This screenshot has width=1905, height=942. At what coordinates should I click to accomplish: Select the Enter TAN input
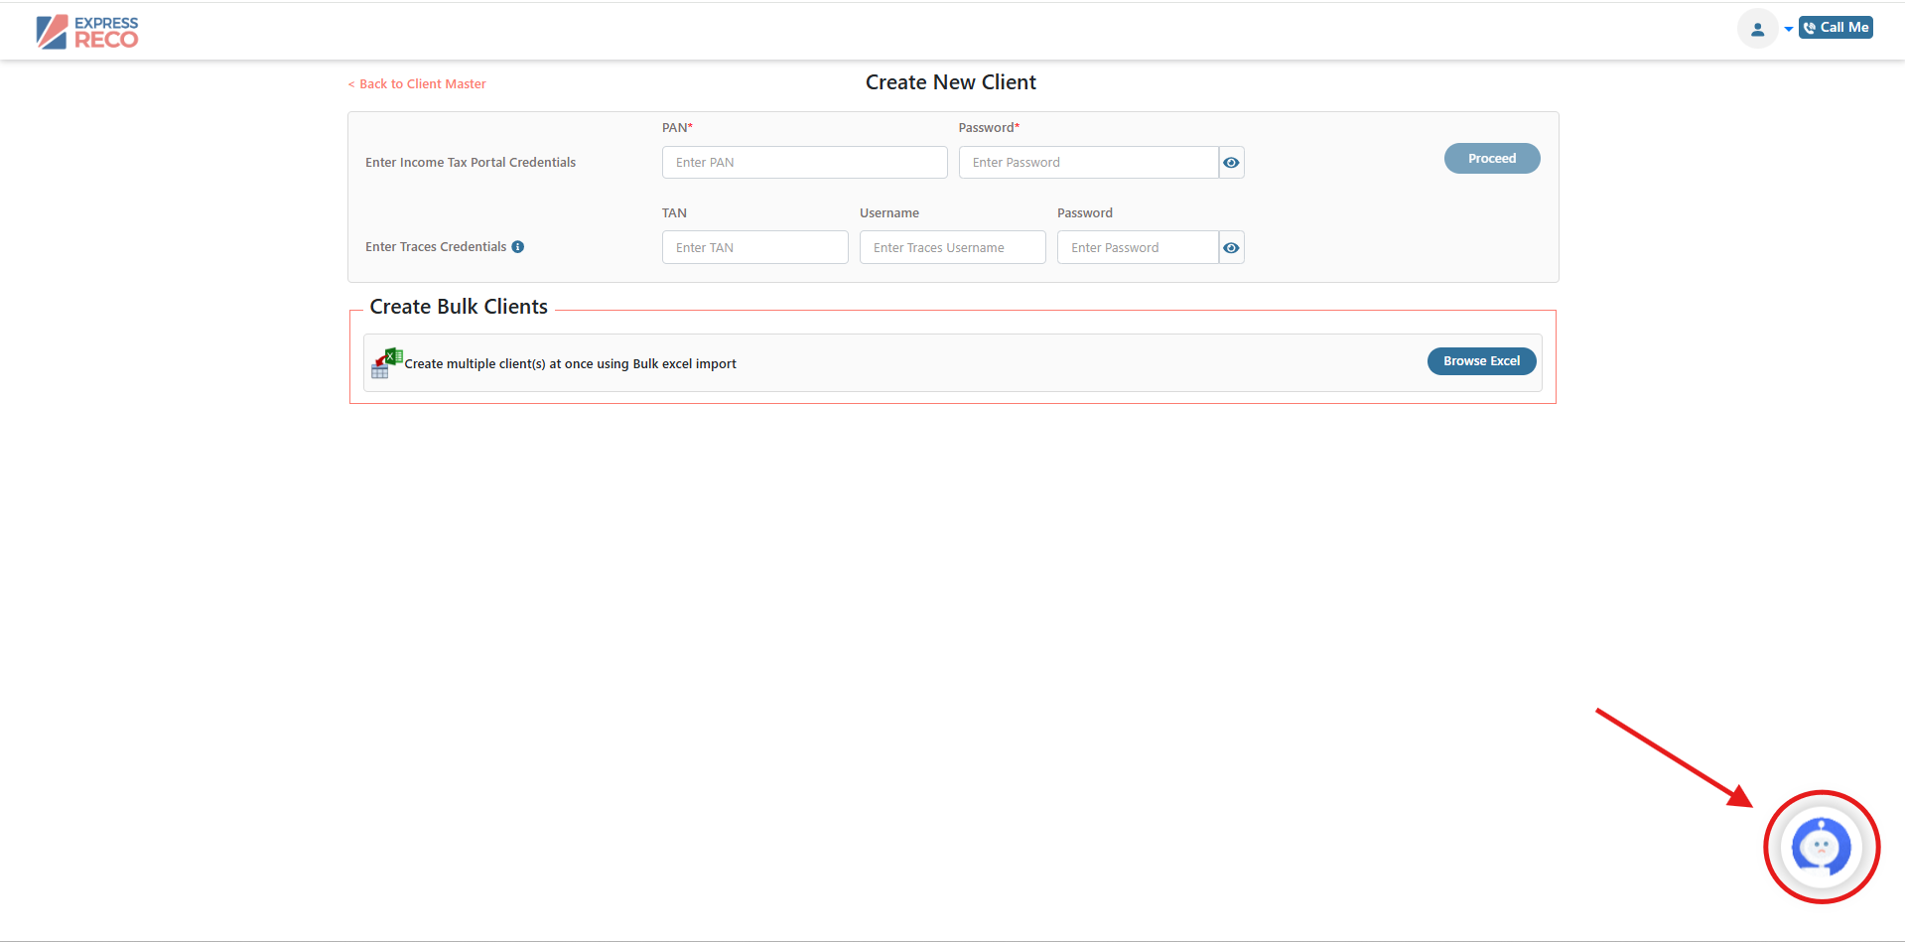tap(754, 248)
